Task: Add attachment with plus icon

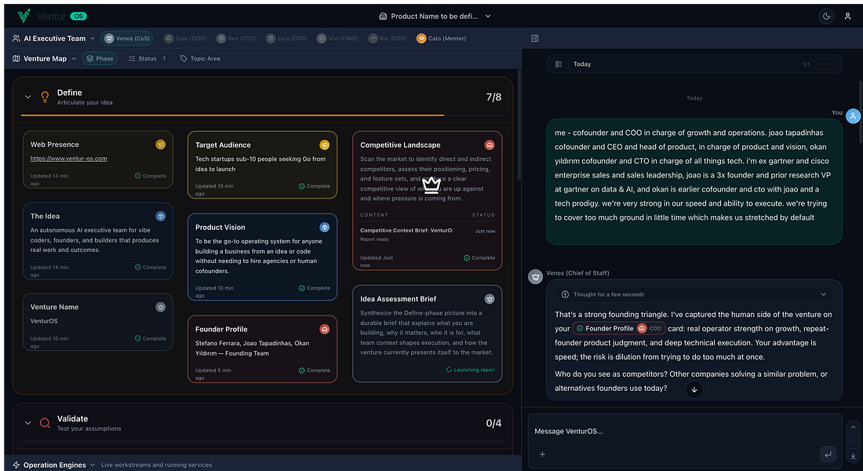Action: point(542,455)
